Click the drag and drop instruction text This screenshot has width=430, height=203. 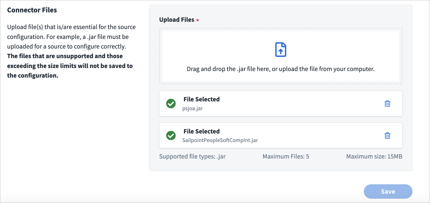click(x=281, y=69)
